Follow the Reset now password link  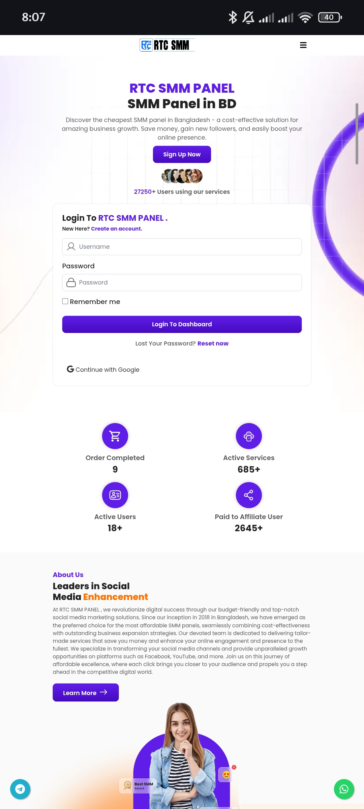pyautogui.click(x=213, y=343)
